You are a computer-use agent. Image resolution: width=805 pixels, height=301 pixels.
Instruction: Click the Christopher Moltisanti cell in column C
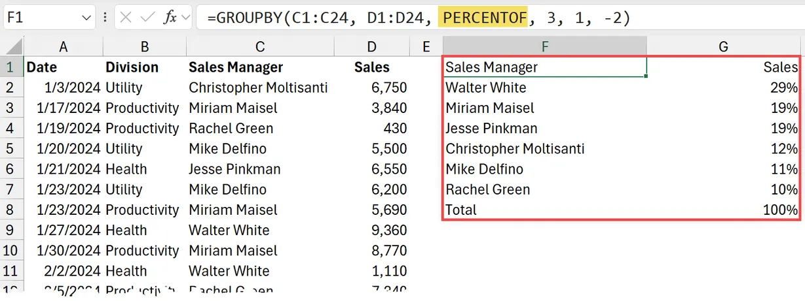259,87
